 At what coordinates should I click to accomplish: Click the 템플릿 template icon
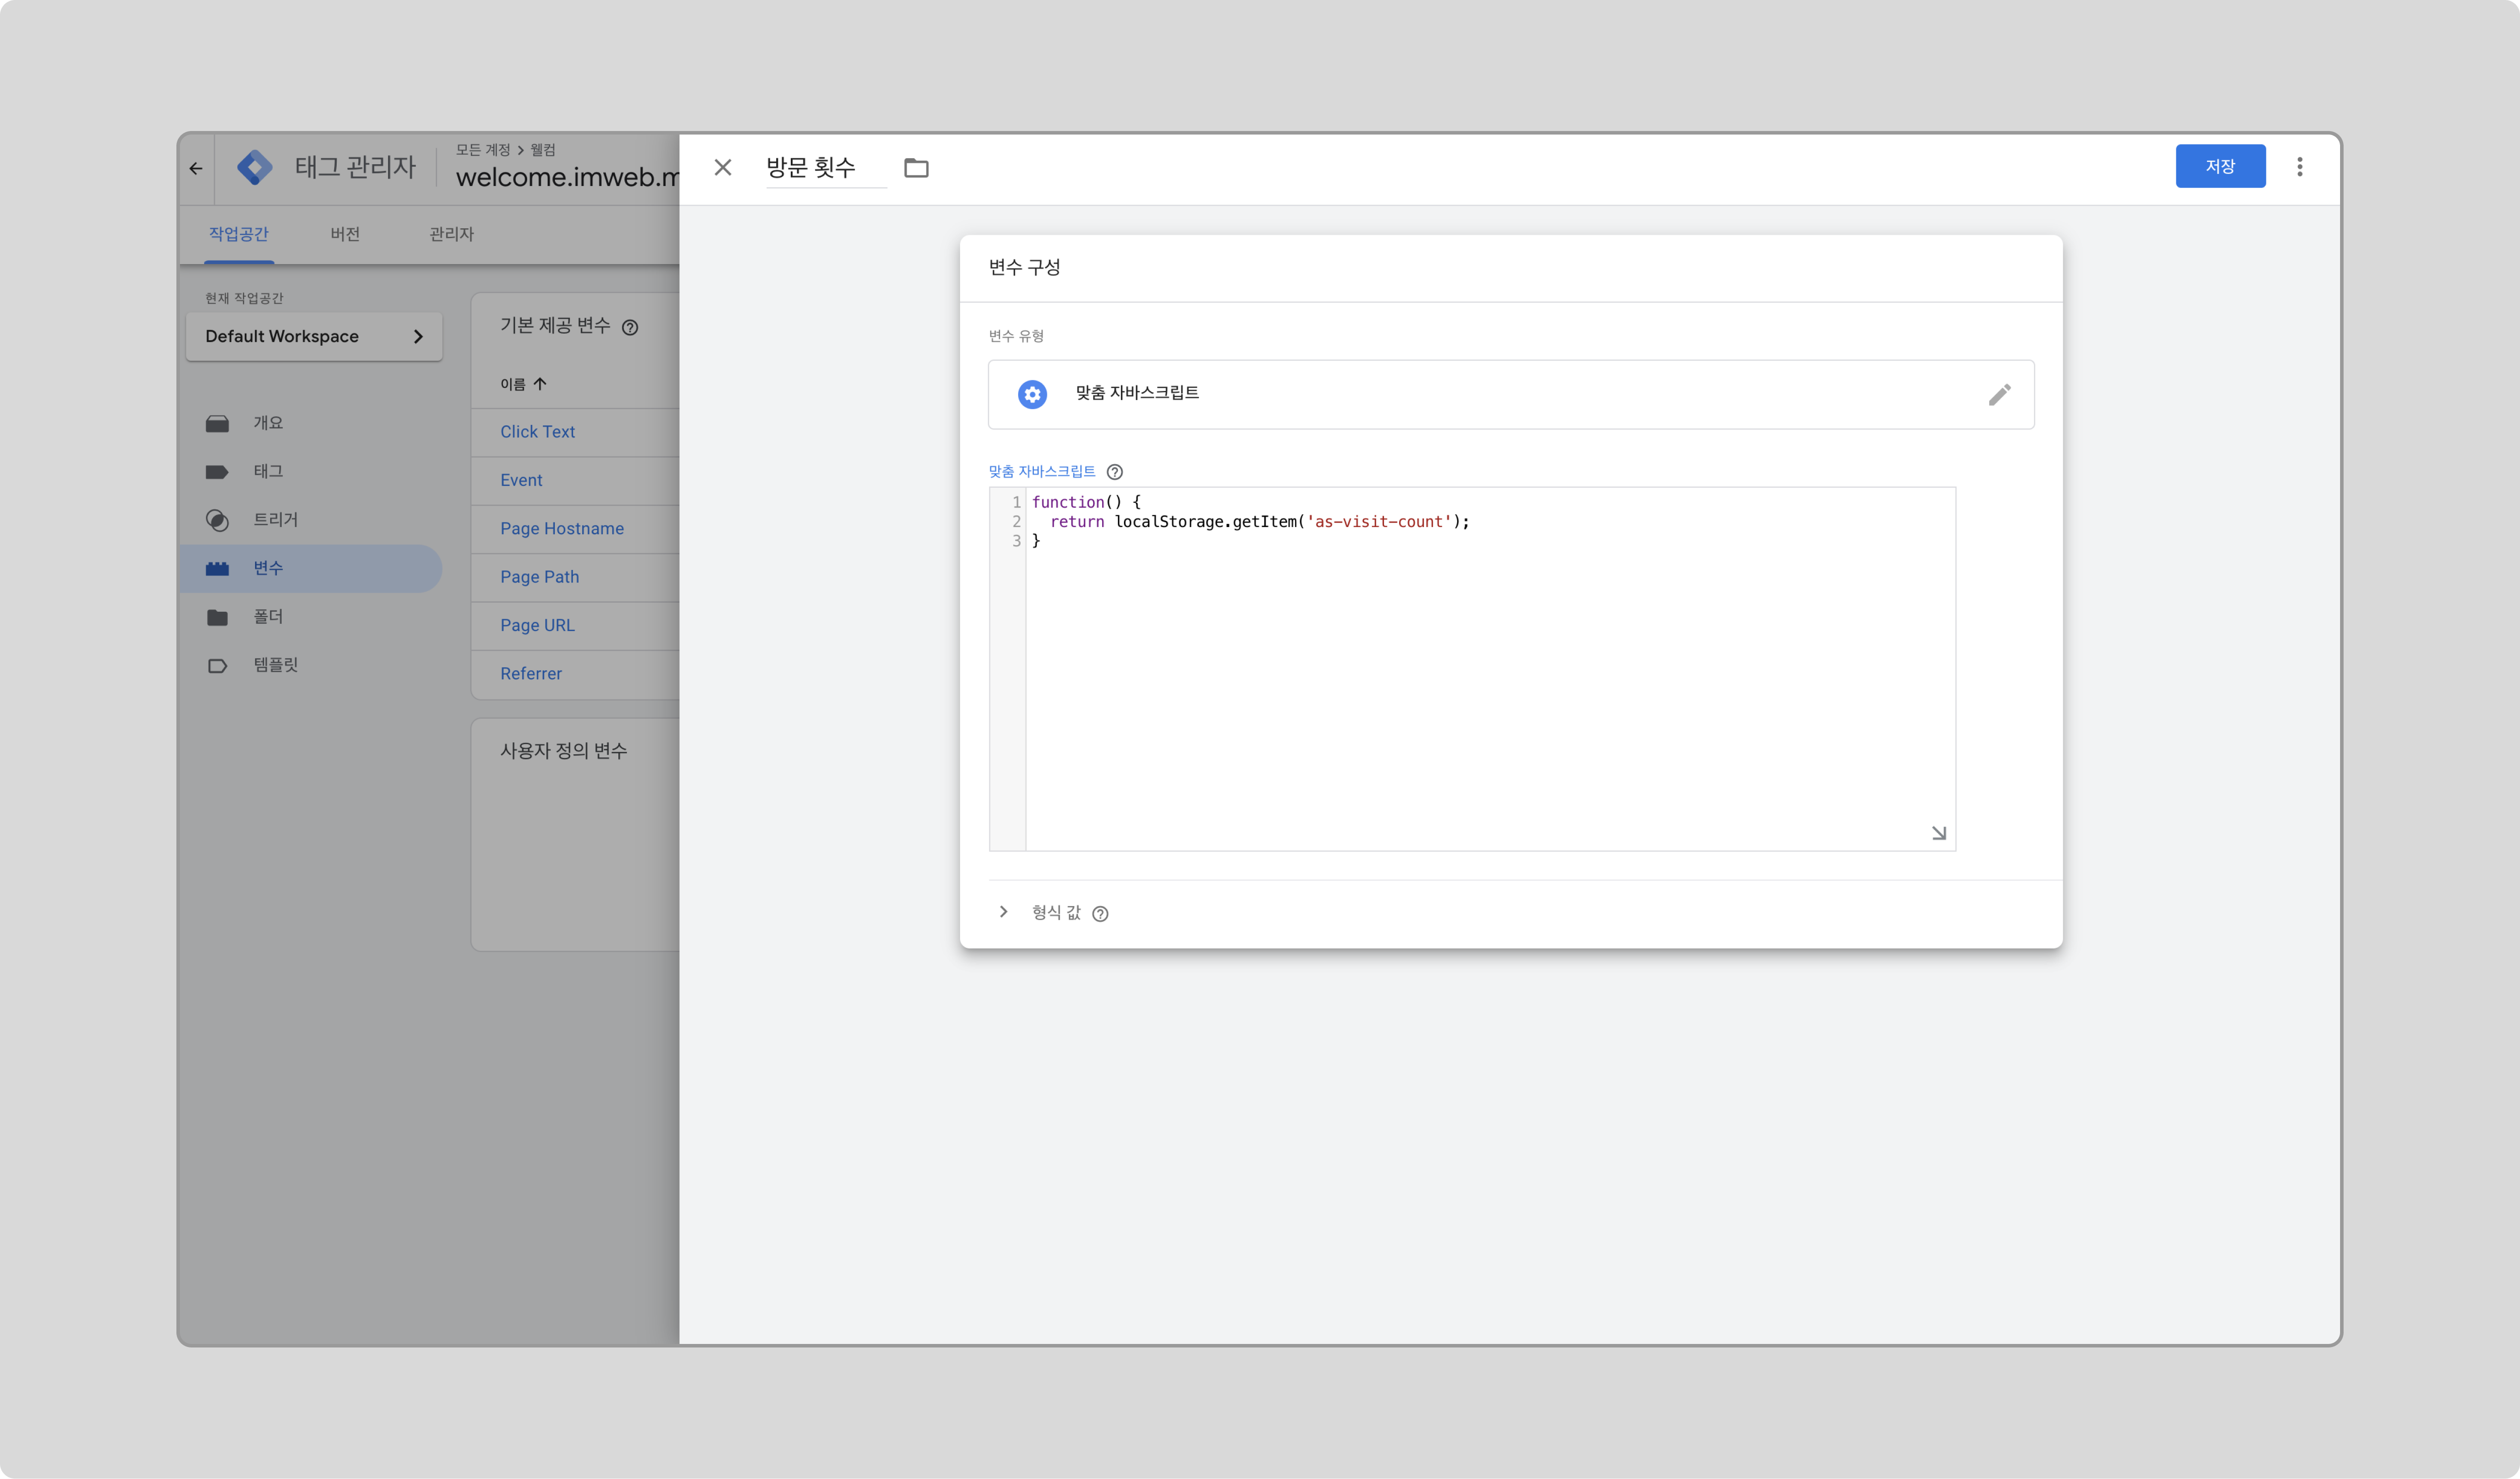[x=217, y=666]
